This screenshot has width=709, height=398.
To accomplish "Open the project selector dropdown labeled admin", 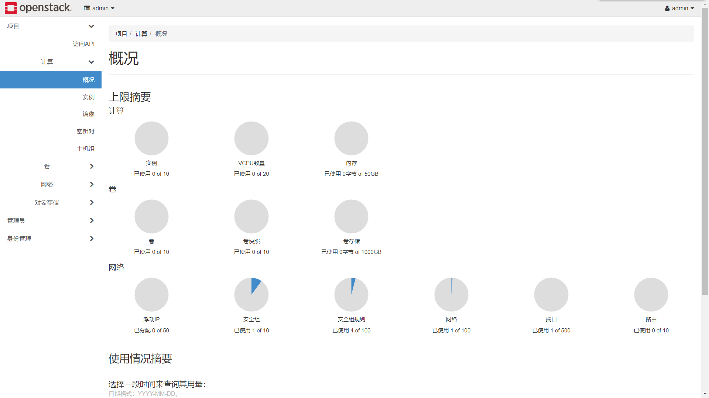I will tap(99, 8).
